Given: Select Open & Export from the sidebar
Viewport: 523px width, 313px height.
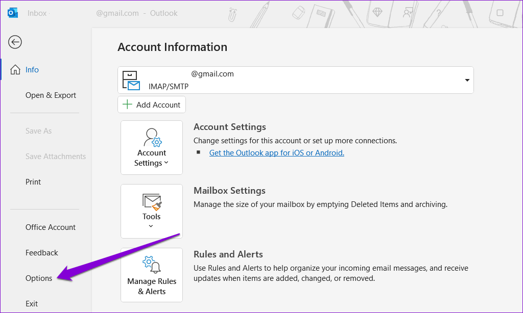Looking at the screenshot, I should tap(51, 95).
